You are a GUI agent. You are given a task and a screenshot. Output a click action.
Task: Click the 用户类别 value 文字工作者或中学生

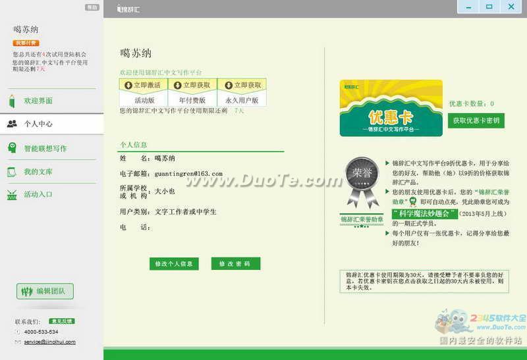click(186, 212)
